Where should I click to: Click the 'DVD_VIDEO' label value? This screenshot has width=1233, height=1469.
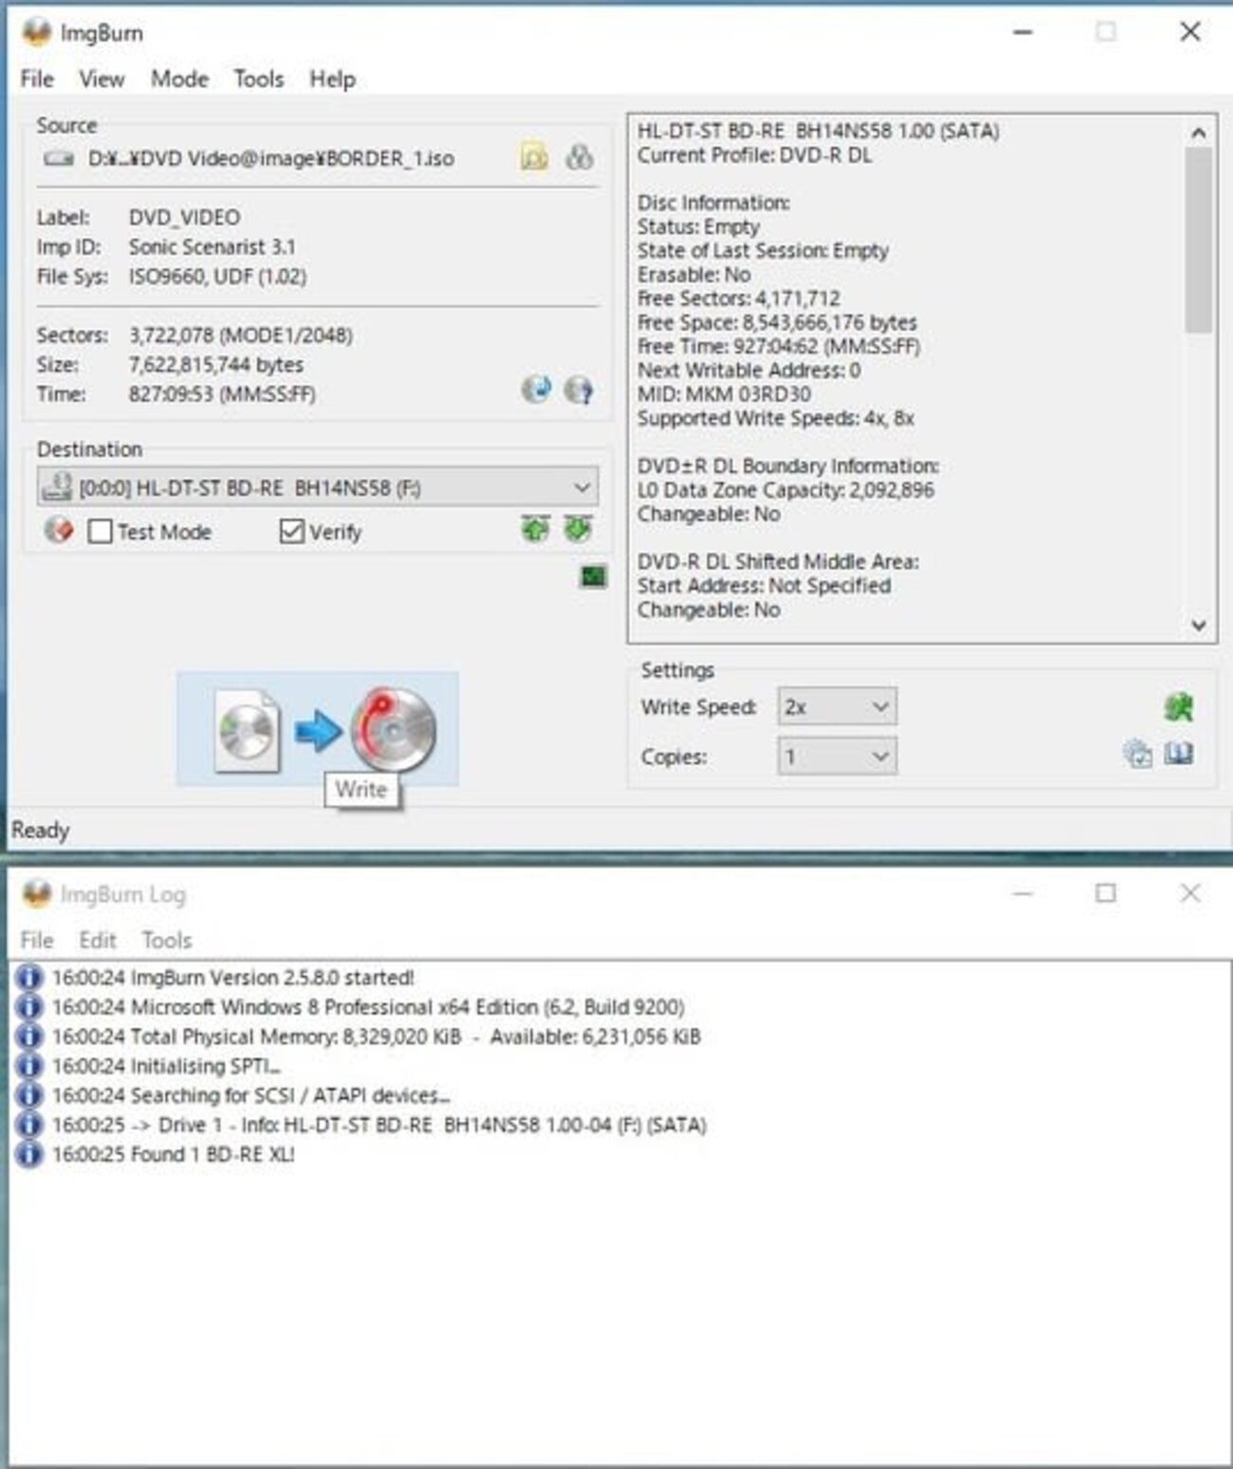[x=184, y=218]
